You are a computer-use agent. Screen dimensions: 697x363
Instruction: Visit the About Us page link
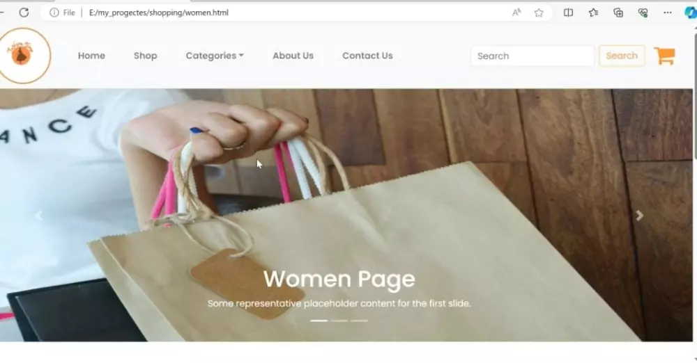(x=293, y=56)
